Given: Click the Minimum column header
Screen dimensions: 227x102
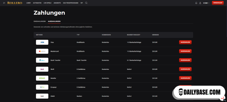Looking at the screenshot, I should [x=155, y=35].
